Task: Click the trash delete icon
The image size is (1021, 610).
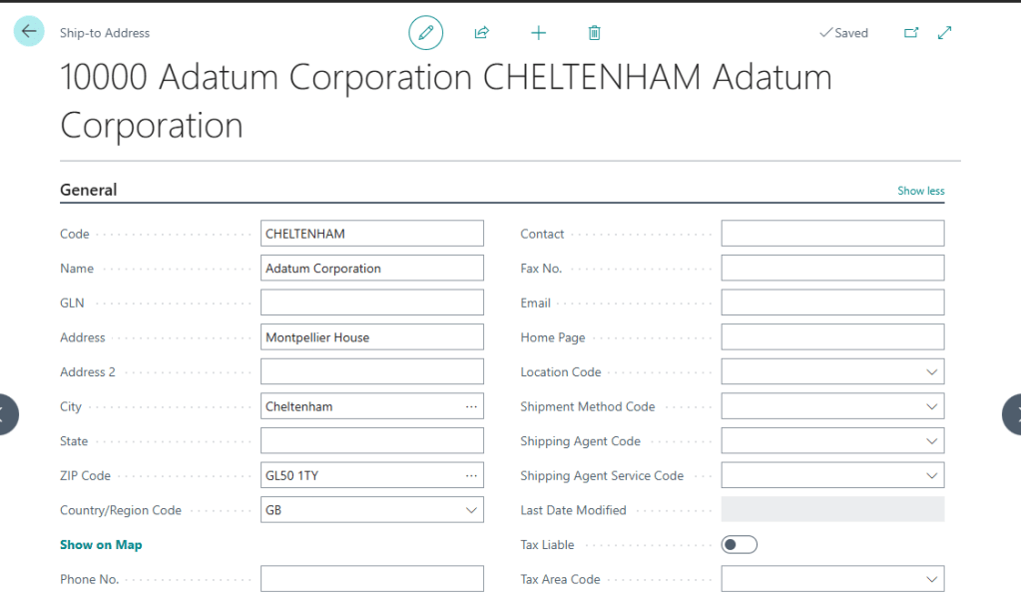Action: (595, 33)
